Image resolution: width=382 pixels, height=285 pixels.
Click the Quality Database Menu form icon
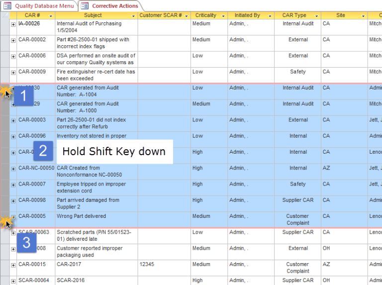(7, 6)
